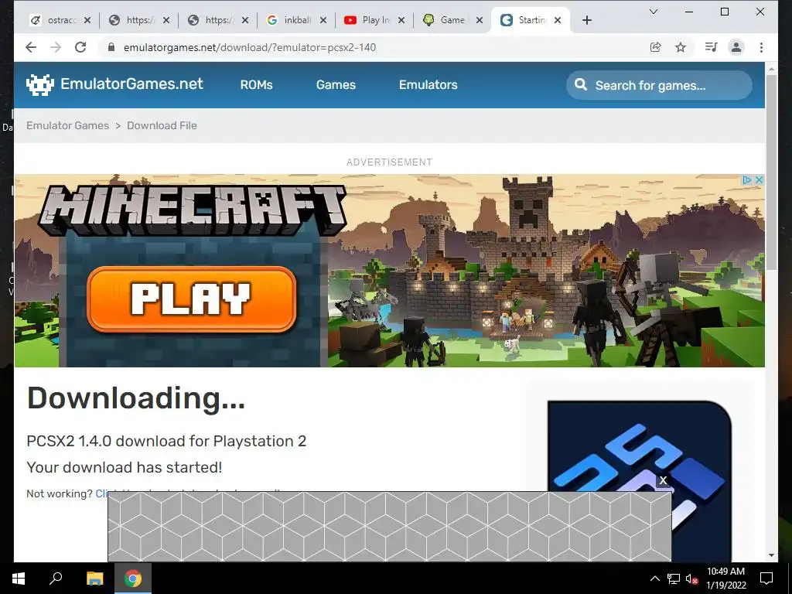
Task: Open the ROMs menu
Action: tap(256, 85)
